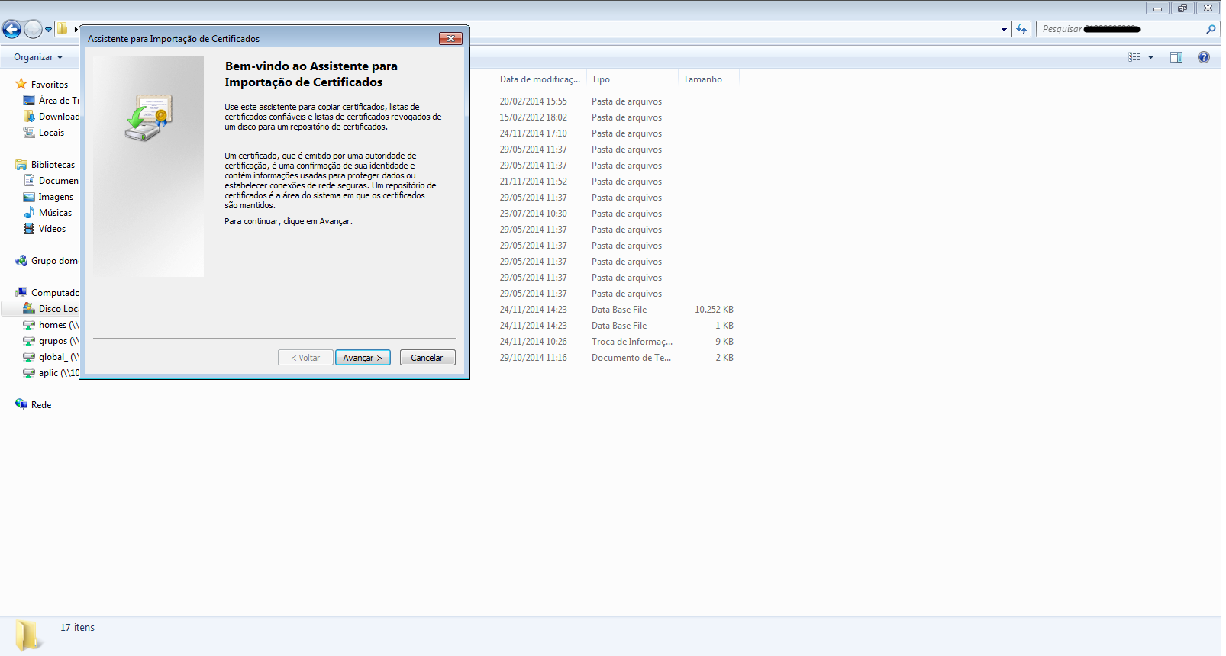Click Avançar to continue the wizard
The image size is (1226, 656).
363,358
